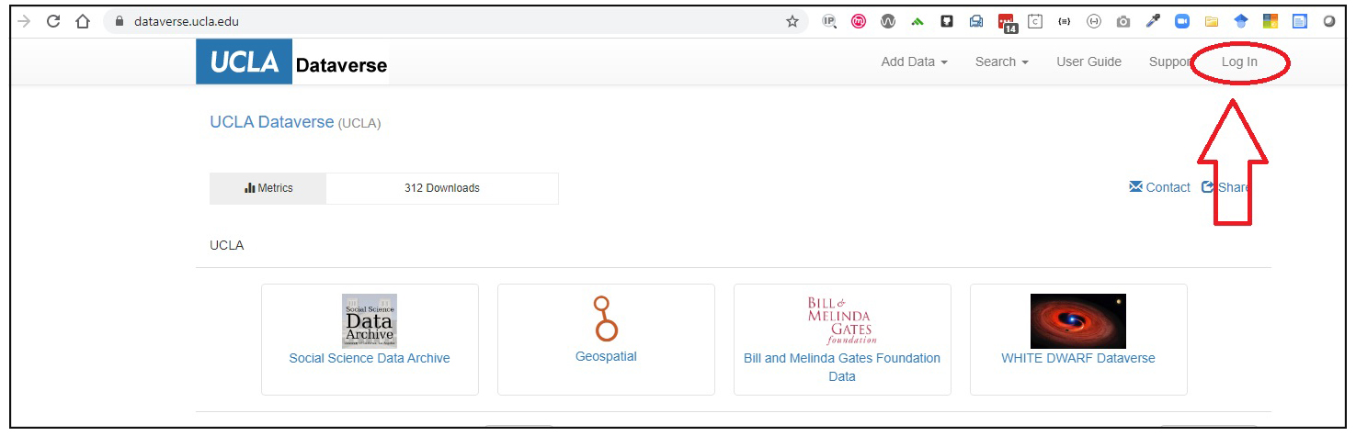View site info via the padlock icon
The width and height of the screenshot is (1356, 436).
click(x=119, y=21)
